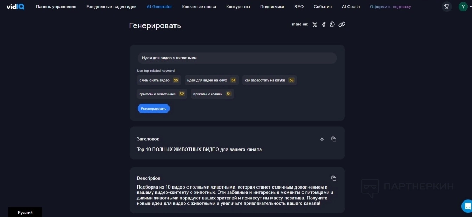Share via the WhatsApp icon

click(x=332, y=24)
